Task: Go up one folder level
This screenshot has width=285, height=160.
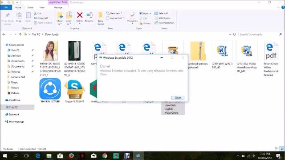Action: pos(20,34)
